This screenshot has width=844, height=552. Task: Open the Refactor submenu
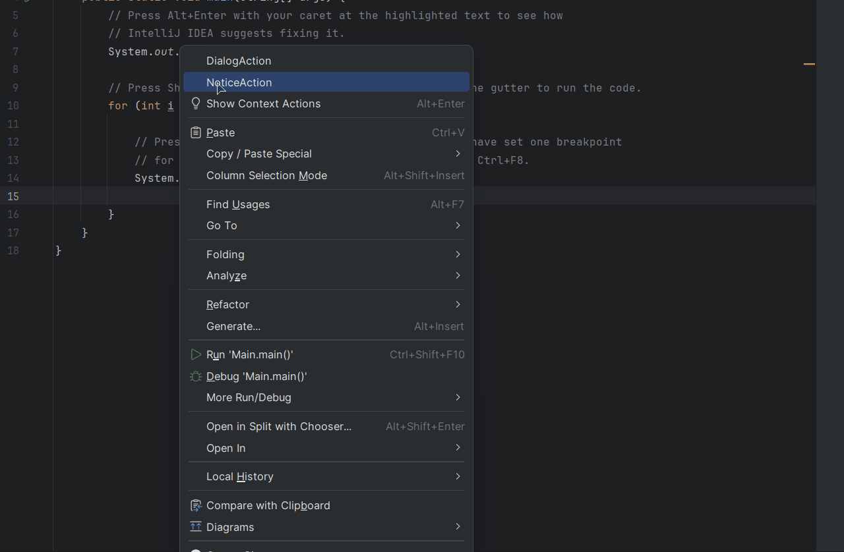point(326,304)
